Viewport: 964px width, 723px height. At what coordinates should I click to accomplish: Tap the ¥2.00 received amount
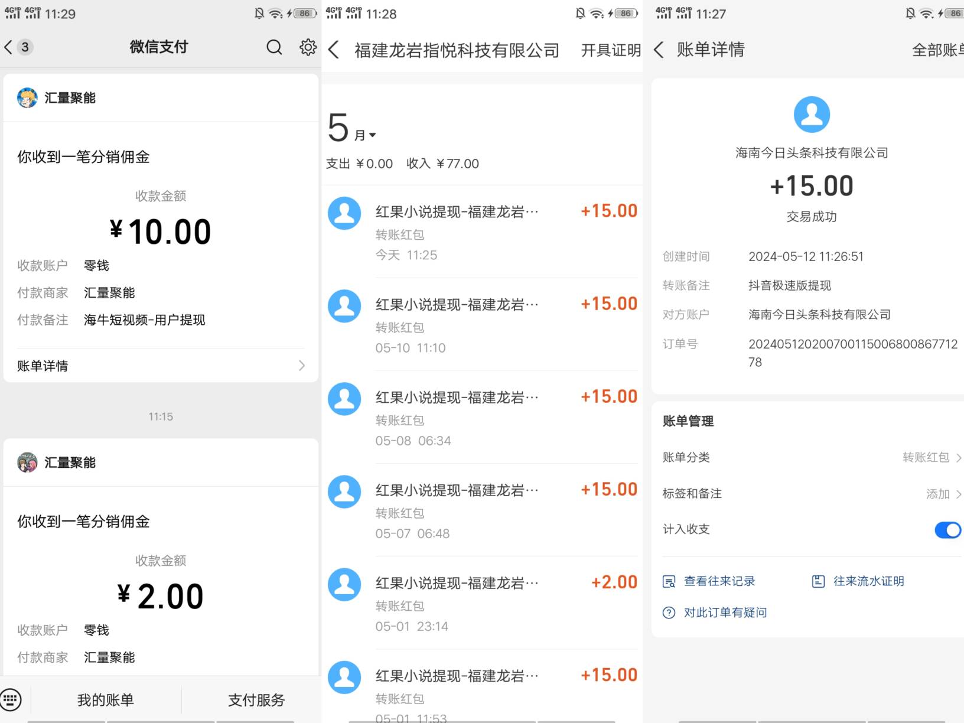161,596
